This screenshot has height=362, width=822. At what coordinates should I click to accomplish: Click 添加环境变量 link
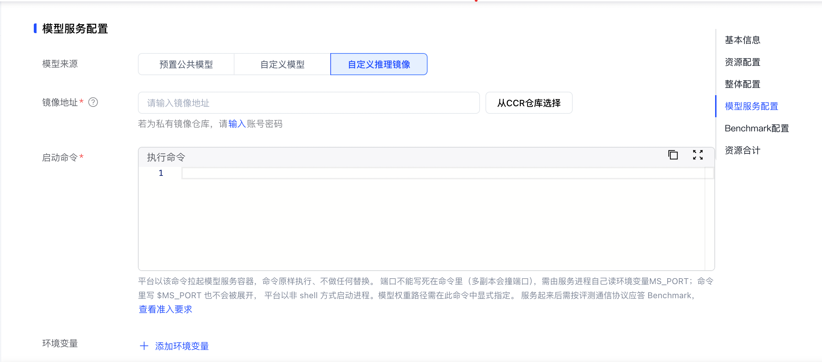182,346
